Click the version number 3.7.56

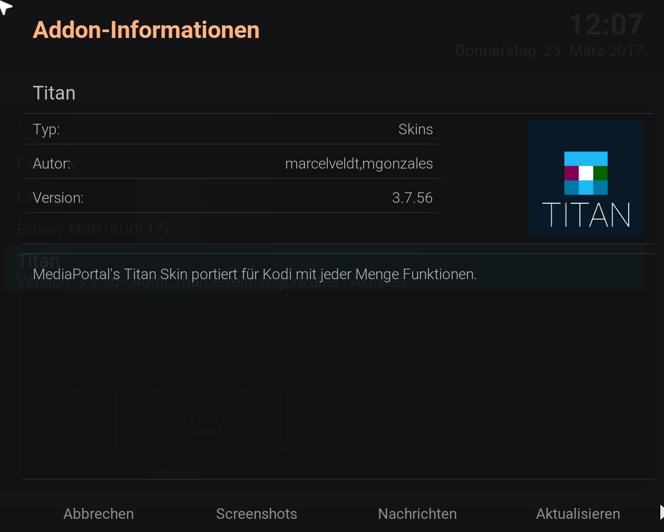coord(412,198)
